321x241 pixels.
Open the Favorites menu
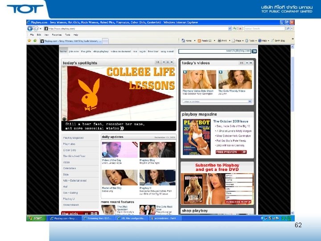[57, 35]
